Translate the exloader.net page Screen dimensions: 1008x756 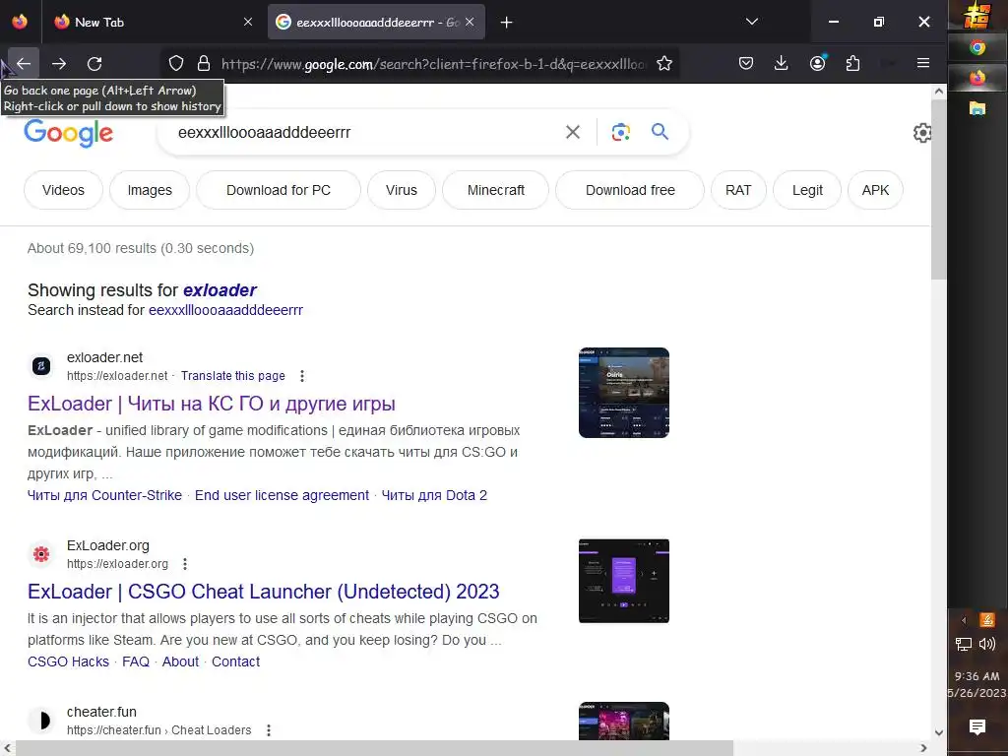coord(232,376)
